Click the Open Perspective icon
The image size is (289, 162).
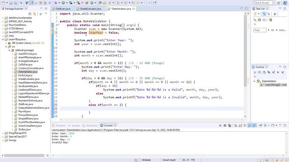click(279, 3)
